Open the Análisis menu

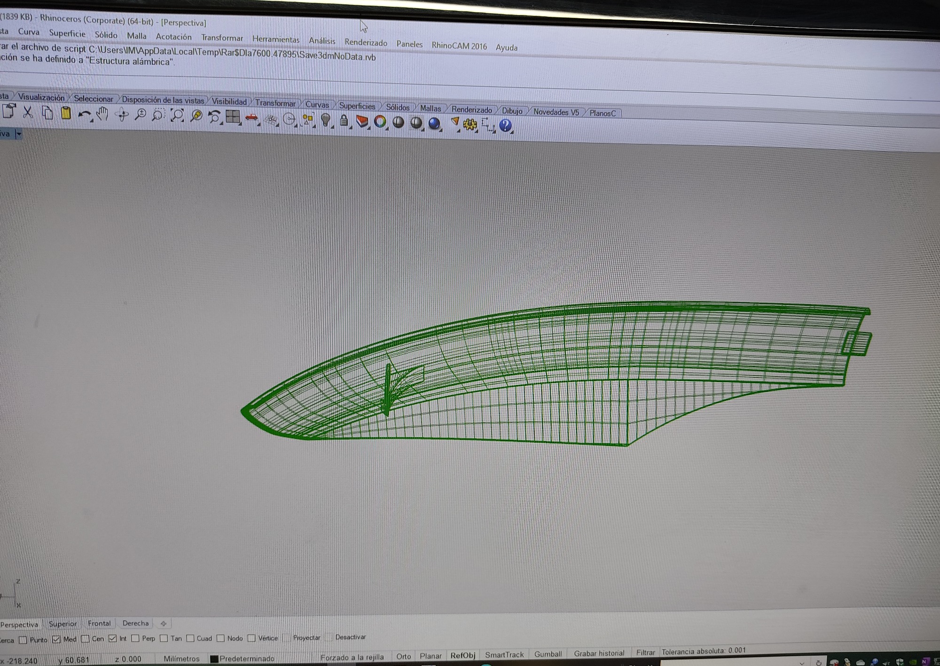(x=322, y=41)
